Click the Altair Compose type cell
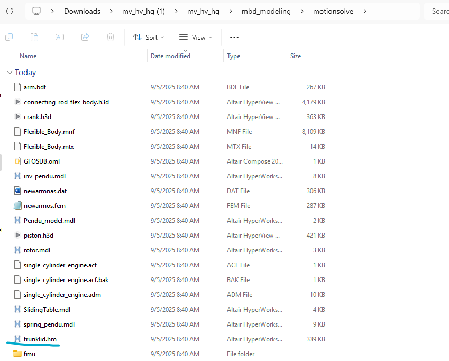 pos(255,161)
